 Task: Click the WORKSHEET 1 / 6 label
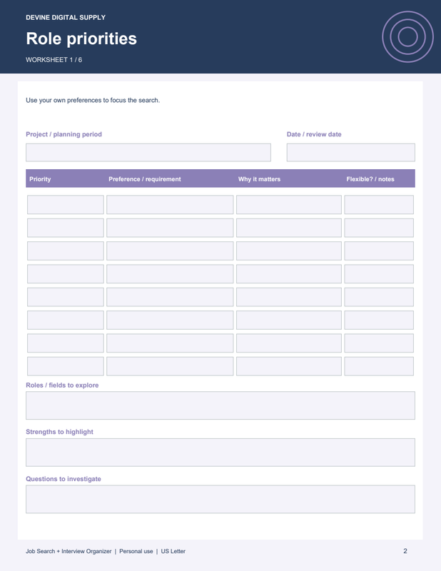(x=54, y=60)
